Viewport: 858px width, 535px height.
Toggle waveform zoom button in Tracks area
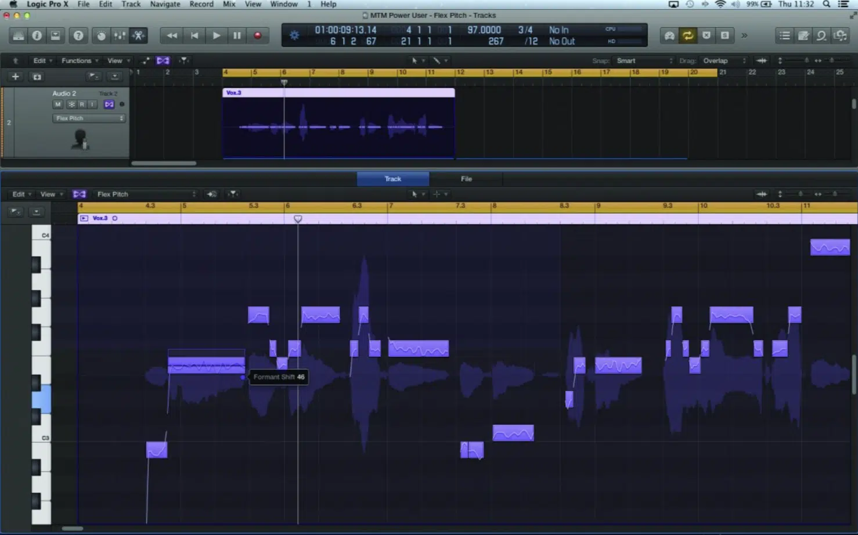pyautogui.click(x=762, y=61)
